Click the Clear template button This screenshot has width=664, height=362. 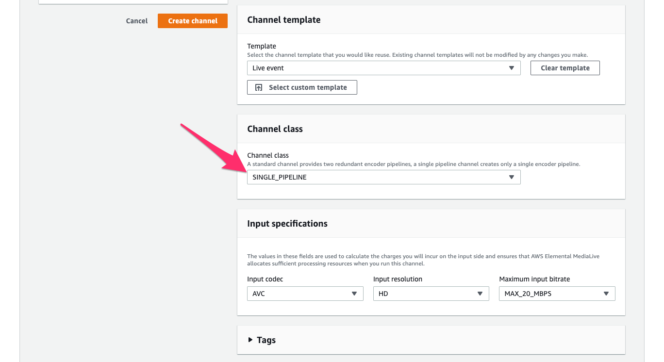[564, 68]
